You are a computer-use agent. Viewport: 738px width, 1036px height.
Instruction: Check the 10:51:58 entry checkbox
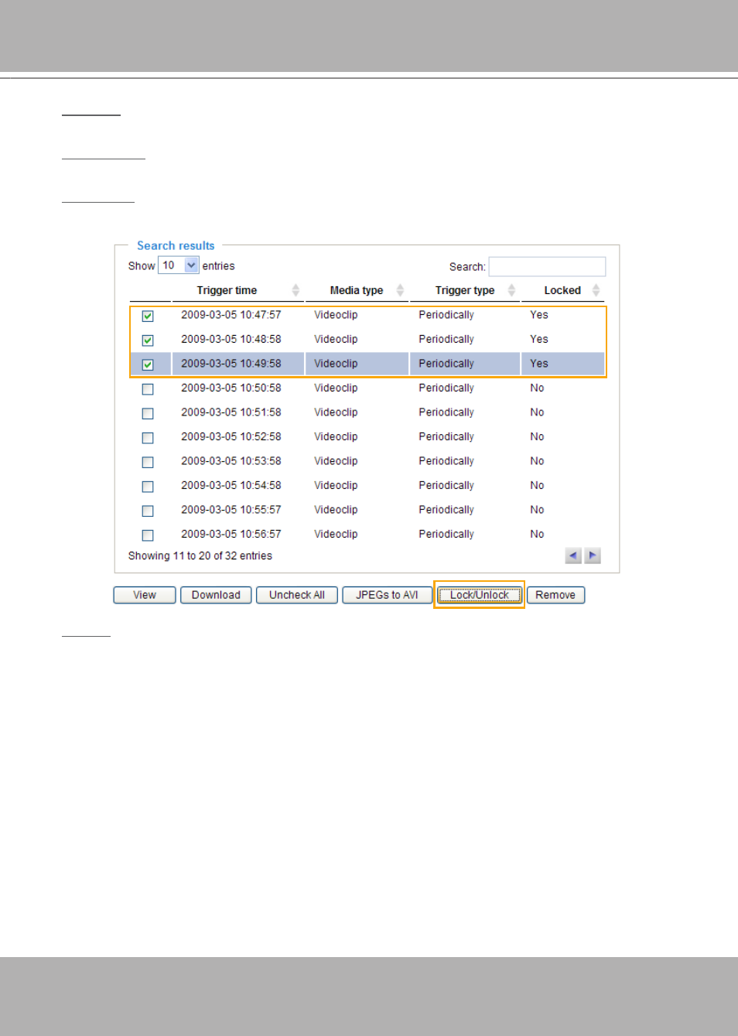(x=148, y=413)
